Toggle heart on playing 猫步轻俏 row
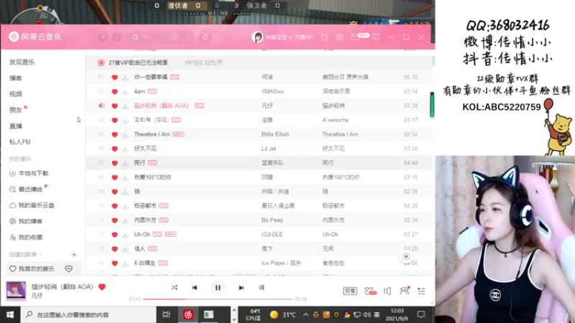This screenshot has height=323, width=575. [x=114, y=106]
